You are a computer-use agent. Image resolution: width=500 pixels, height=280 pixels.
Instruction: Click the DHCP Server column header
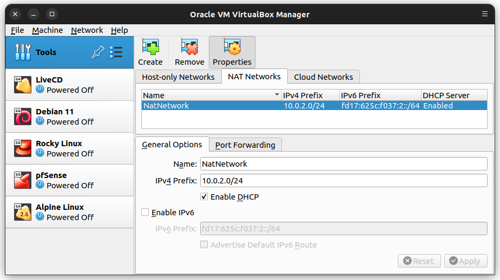click(454, 95)
